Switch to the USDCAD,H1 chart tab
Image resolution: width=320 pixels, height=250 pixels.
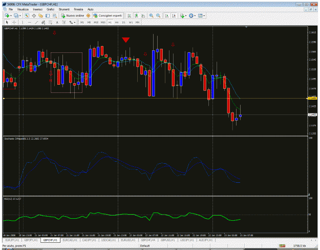pyautogui.click(x=109, y=240)
